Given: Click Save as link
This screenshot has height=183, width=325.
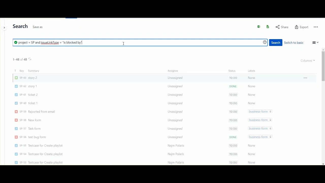Looking at the screenshot, I should click(38, 27).
